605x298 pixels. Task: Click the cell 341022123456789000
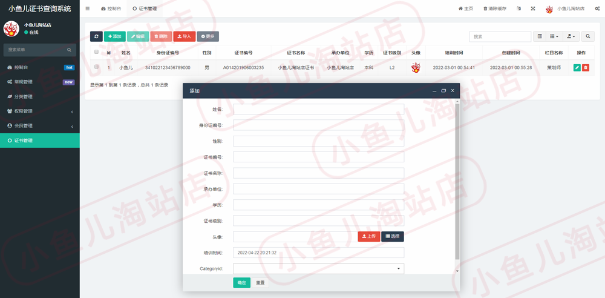point(168,68)
